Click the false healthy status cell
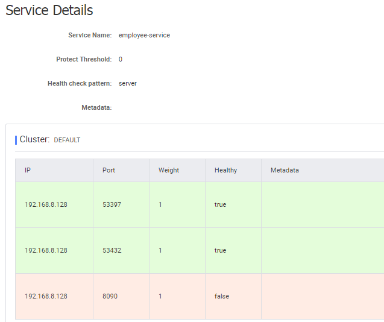 pyautogui.click(x=222, y=297)
